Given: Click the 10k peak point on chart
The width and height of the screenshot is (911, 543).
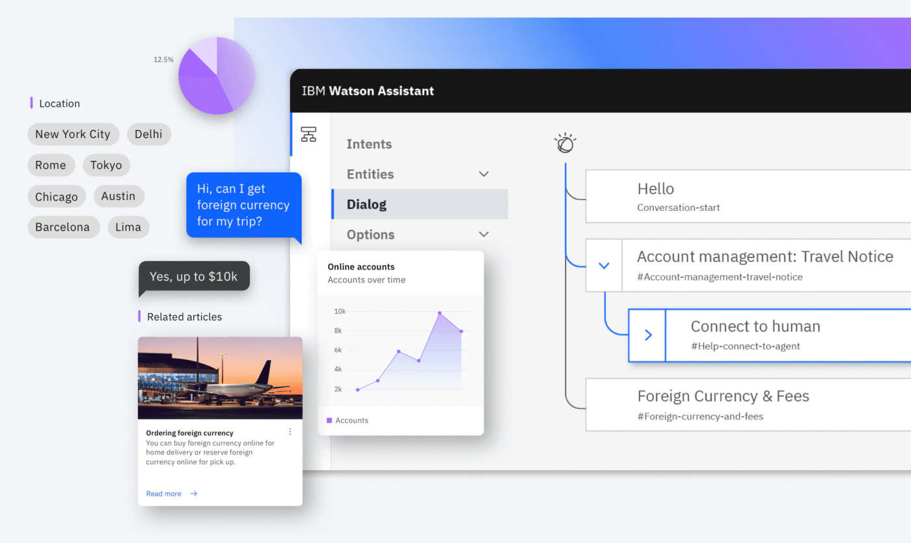Looking at the screenshot, I should click(x=440, y=313).
